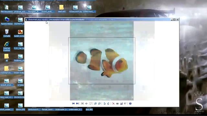Click the Best Fit icon in viewer toolbar
The width and height of the screenshot is (207, 116).
[x=82, y=103]
